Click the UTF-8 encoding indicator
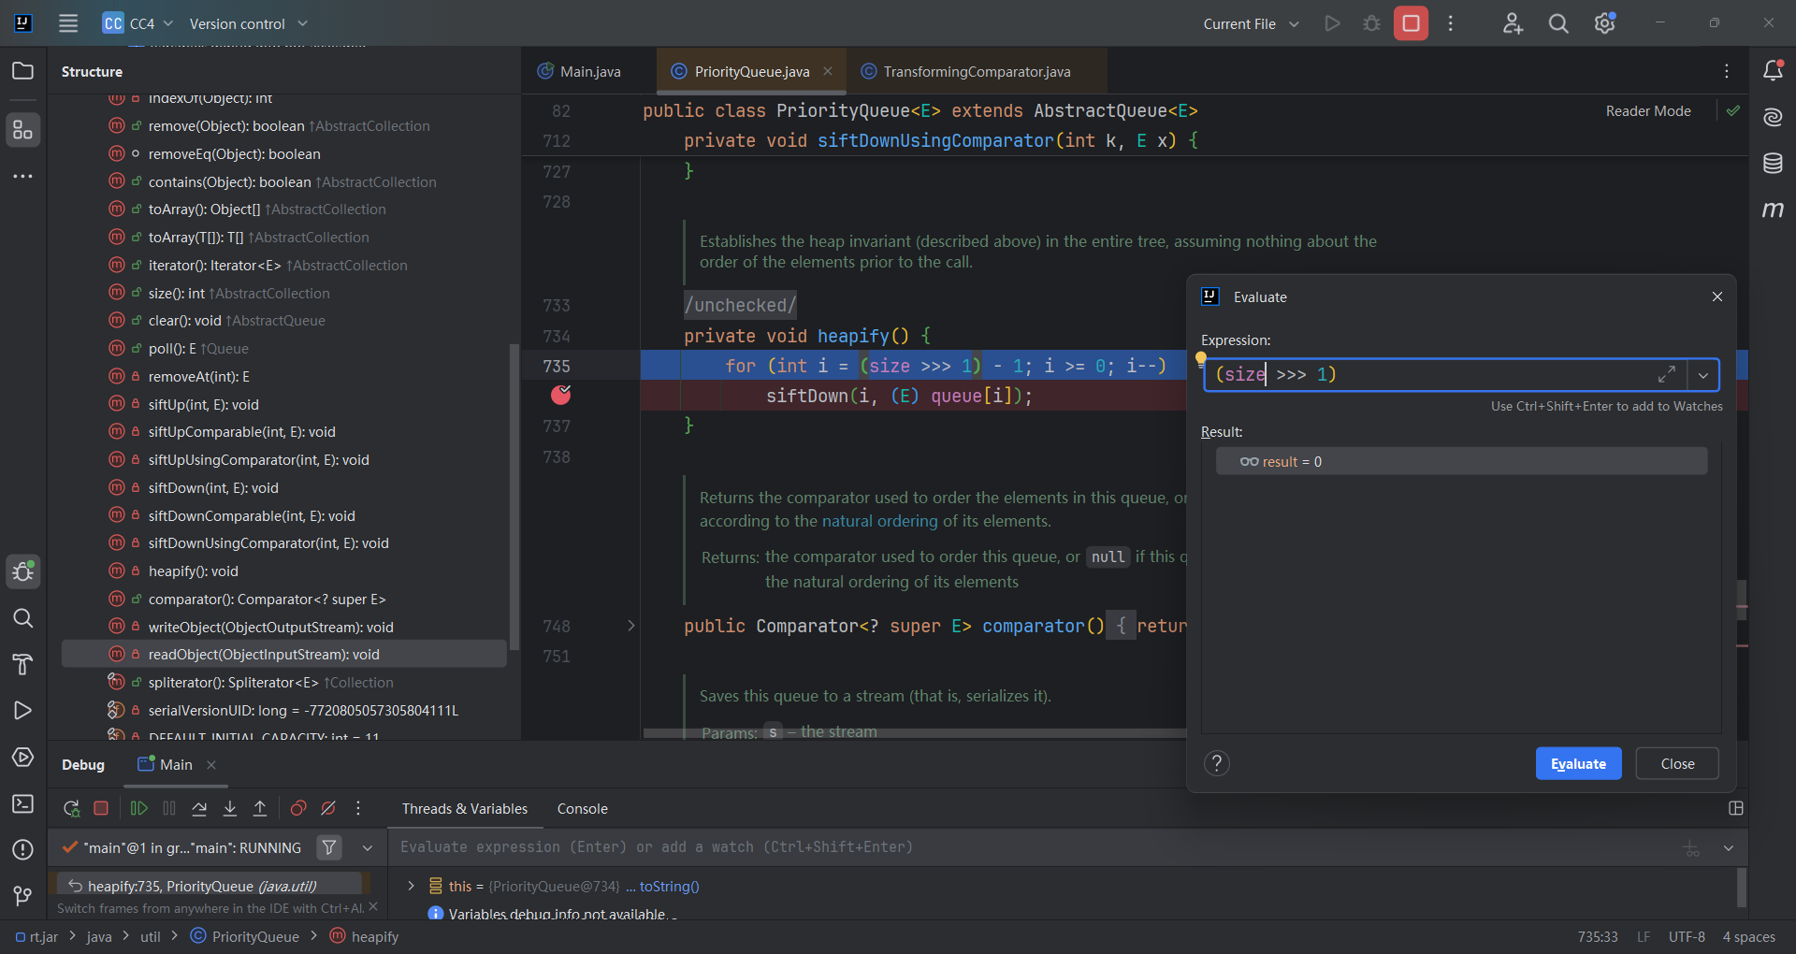 (x=1687, y=936)
